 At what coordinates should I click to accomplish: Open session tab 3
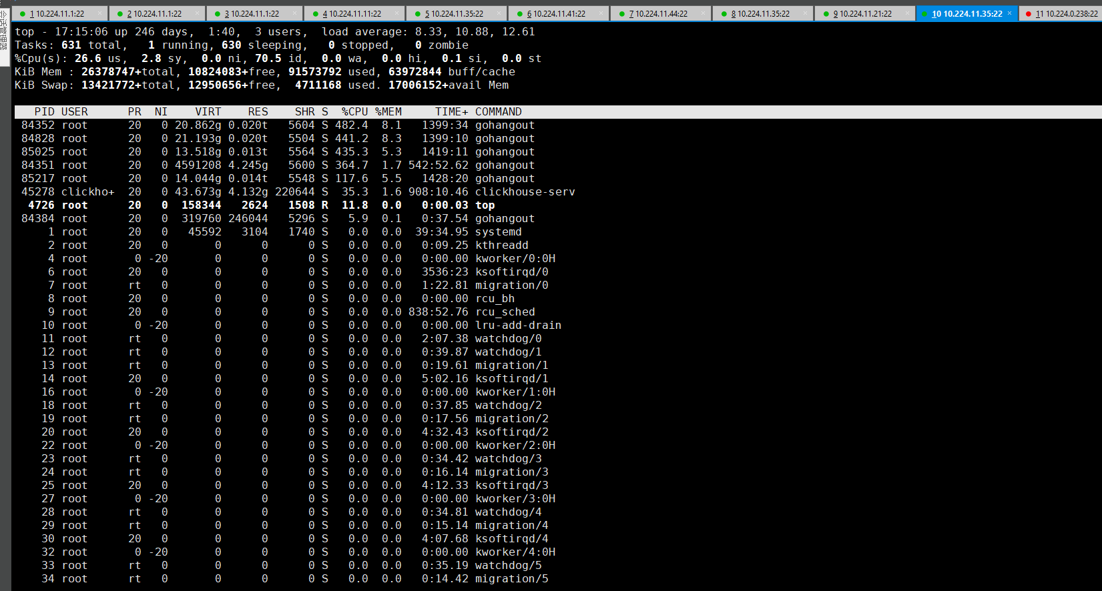[252, 14]
